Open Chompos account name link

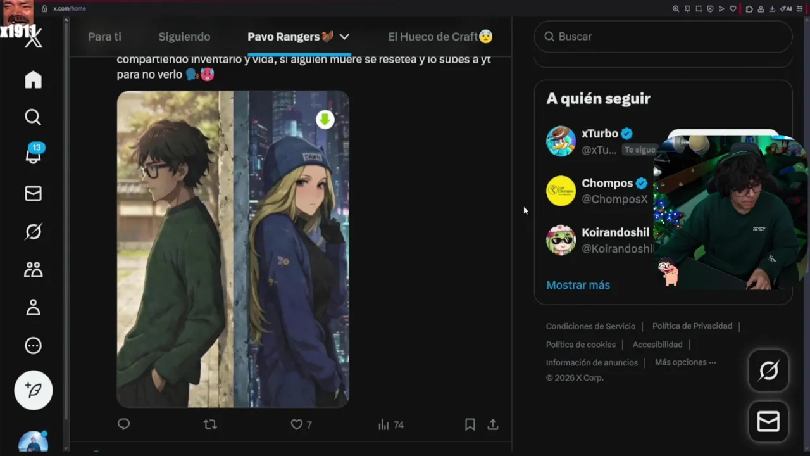coord(607,183)
